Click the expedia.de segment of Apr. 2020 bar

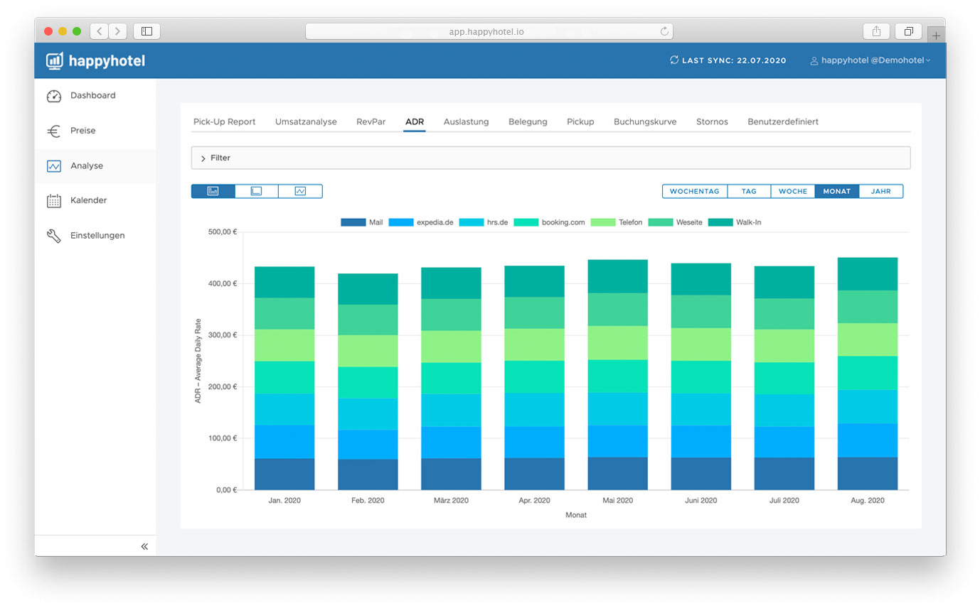point(534,443)
